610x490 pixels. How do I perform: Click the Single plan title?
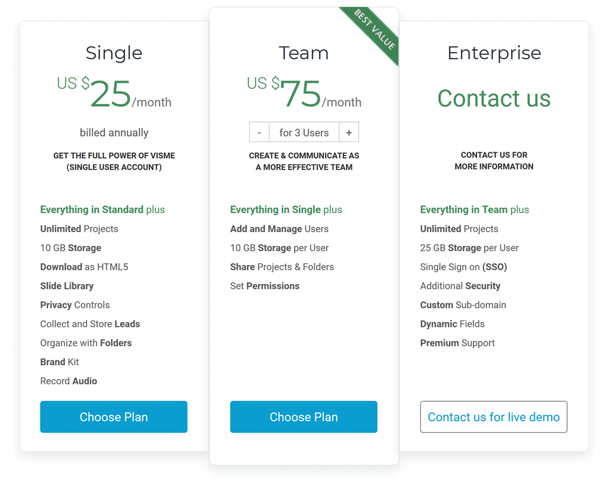click(x=114, y=53)
